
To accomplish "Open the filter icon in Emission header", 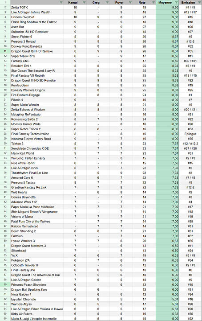I will tap(199, 3).
